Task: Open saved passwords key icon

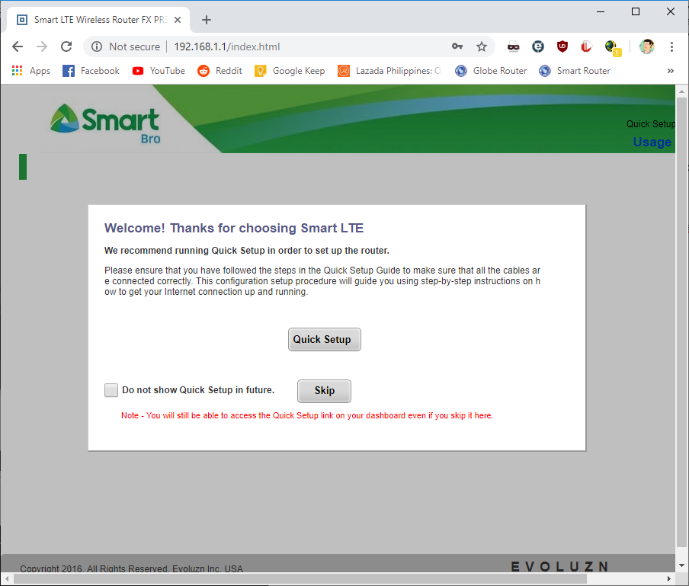Action: click(457, 46)
